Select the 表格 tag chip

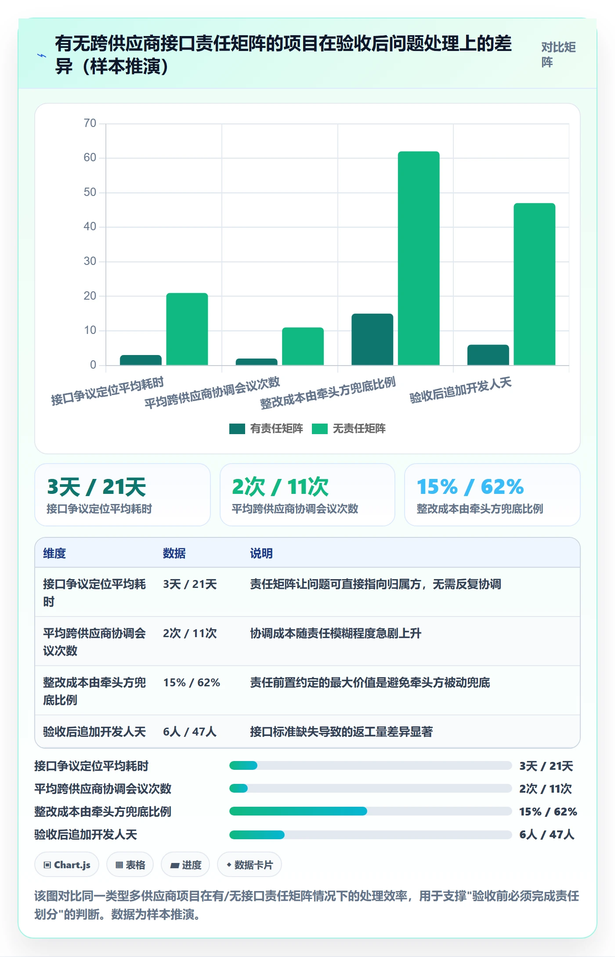point(130,865)
